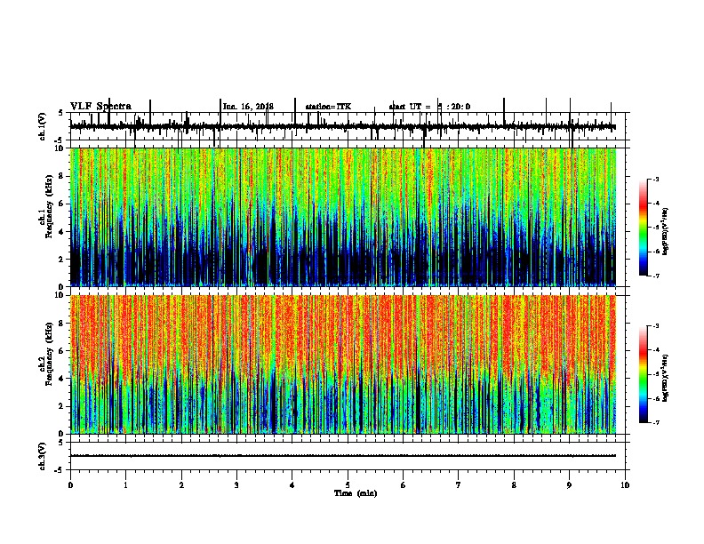Click the time axis tick label '9'

pyautogui.click(x=569, y=485)
